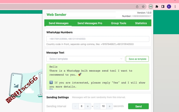179x112 pixels.
Task: Click the 'Messages will be sent randomly' note
Action: point(99,97)
